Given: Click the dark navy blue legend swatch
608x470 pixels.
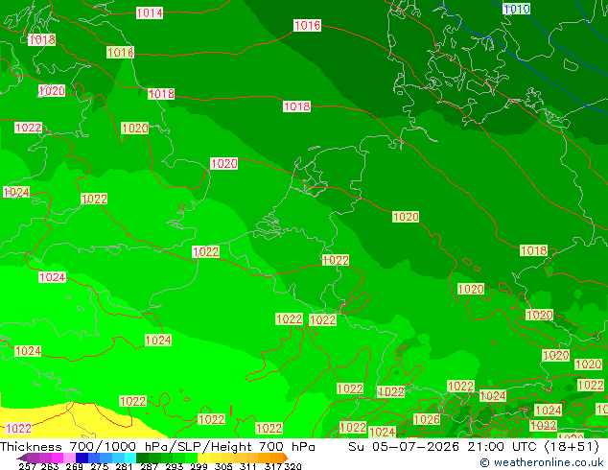Looking at the screenshot, I should point(82,458).
